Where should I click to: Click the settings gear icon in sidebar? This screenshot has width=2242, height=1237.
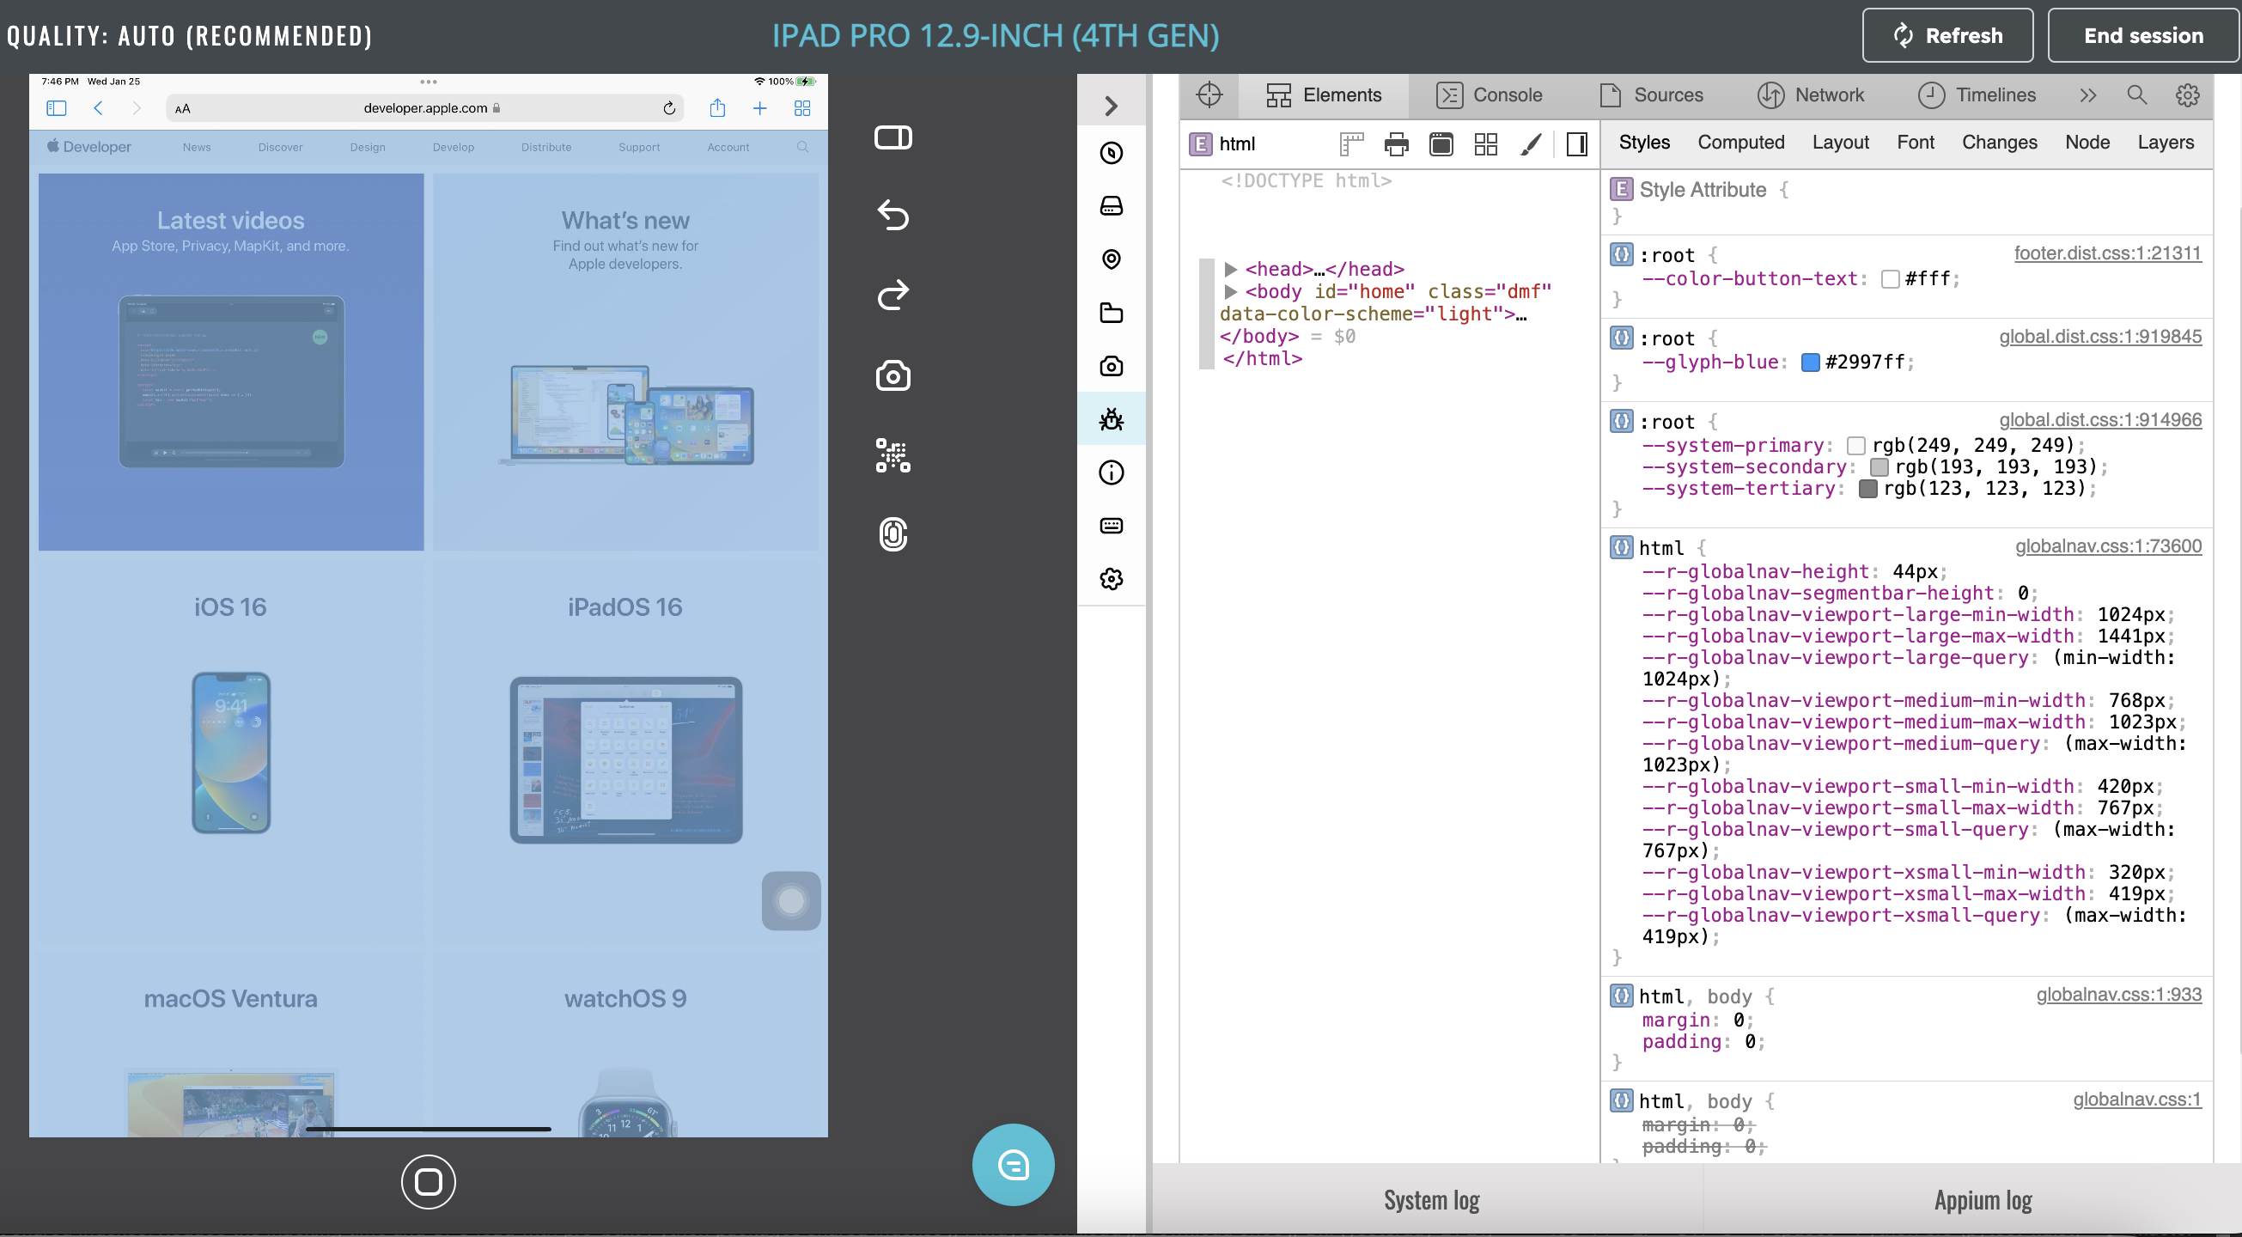point(1113,579)
